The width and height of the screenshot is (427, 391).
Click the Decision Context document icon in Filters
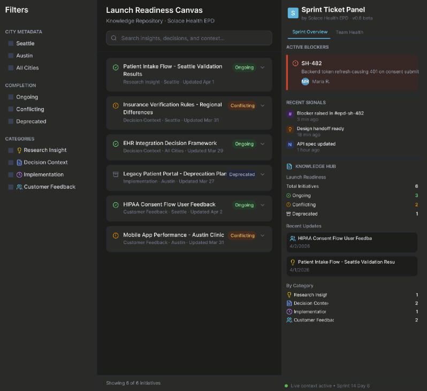(x=19, y=163)
